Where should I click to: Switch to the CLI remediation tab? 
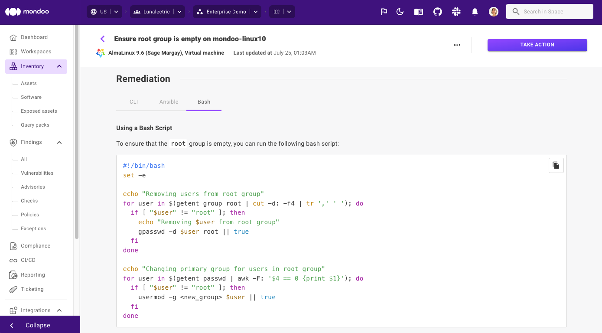tap(133, 101)
